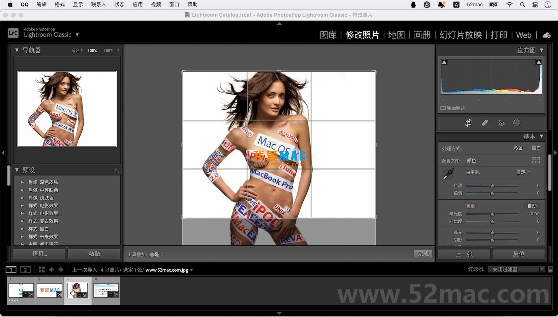The height and width of the screenshot is (317, 558).
Task: Select the Spot Removal healing tool
Action: 485,123
